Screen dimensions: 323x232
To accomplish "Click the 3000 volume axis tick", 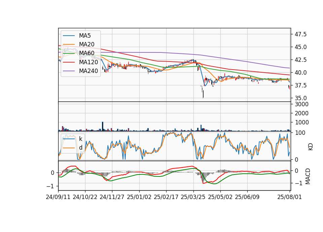I will point(302,104).
